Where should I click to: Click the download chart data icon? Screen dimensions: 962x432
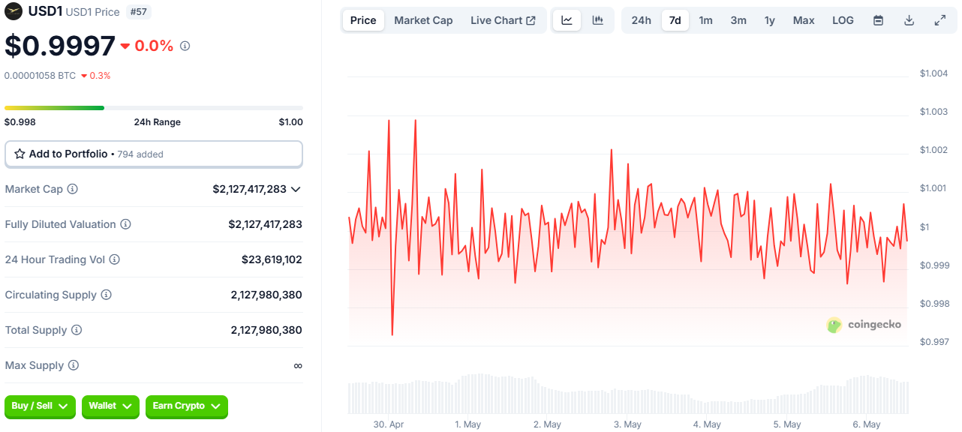click(909, 20)
